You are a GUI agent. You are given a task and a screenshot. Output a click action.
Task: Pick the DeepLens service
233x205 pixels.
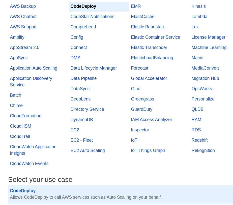pyautogui.click(x=80, y=99)
